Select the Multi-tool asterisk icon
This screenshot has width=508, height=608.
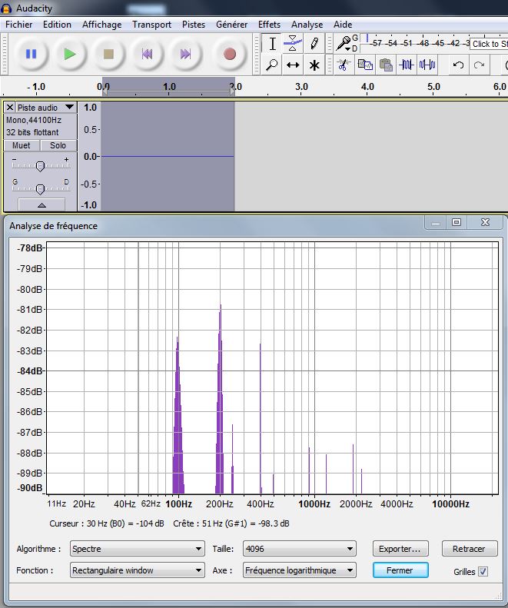pos(314,65)
